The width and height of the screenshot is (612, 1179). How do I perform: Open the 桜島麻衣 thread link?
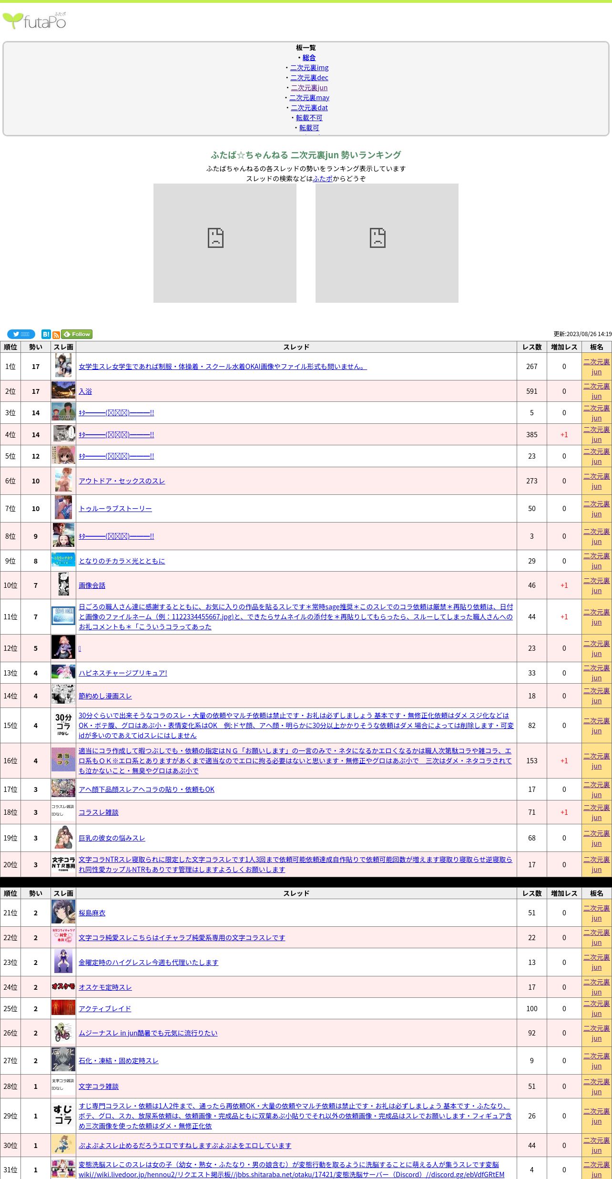click(92, 913)
